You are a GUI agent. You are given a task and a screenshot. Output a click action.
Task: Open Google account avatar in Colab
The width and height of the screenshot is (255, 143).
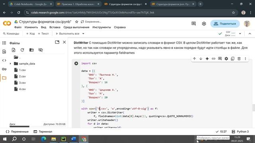(x=247, y=24)
